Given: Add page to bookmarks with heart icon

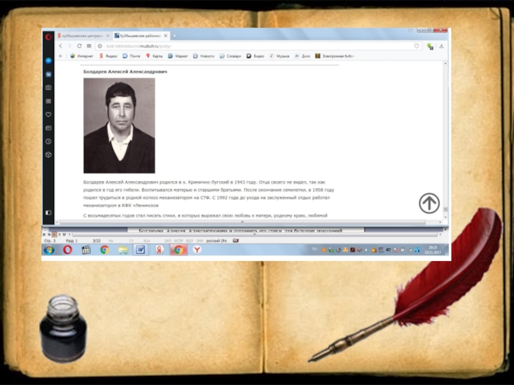Looking at the screenshot, I should (416, 46).
